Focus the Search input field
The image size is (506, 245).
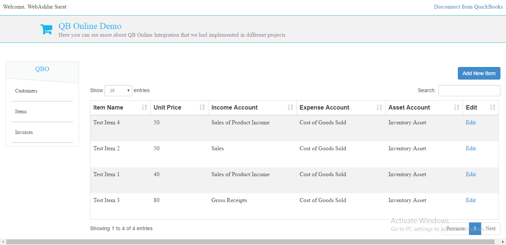[x=469, y=91]
